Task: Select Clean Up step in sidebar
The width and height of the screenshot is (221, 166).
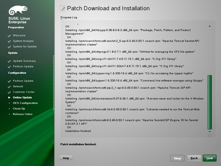Action: [19, 109]
